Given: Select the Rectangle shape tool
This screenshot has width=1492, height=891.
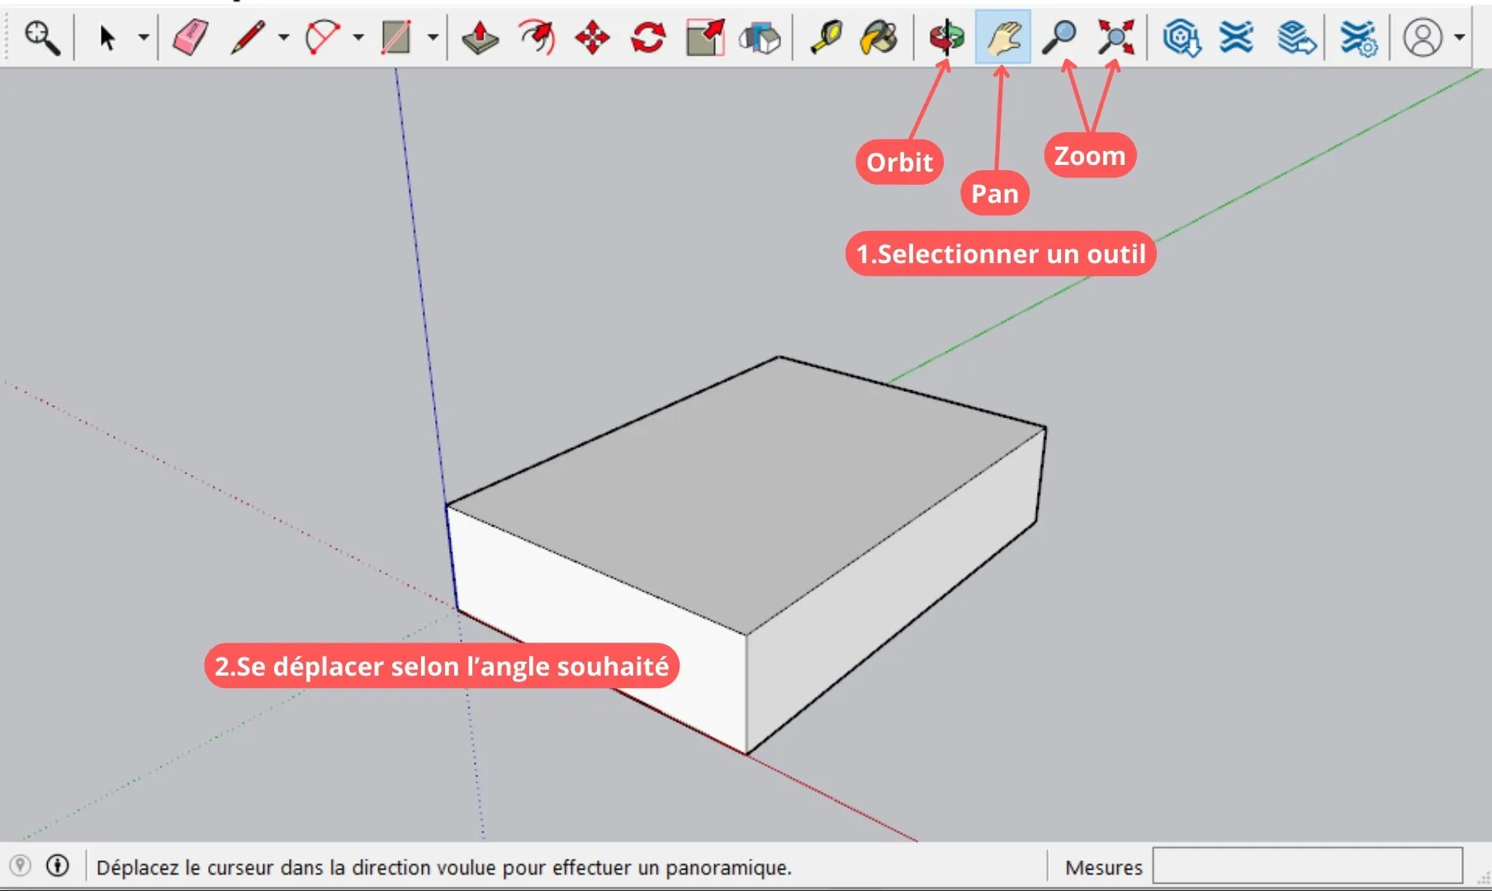Looking at the screenshot, I should coord(396,37).
